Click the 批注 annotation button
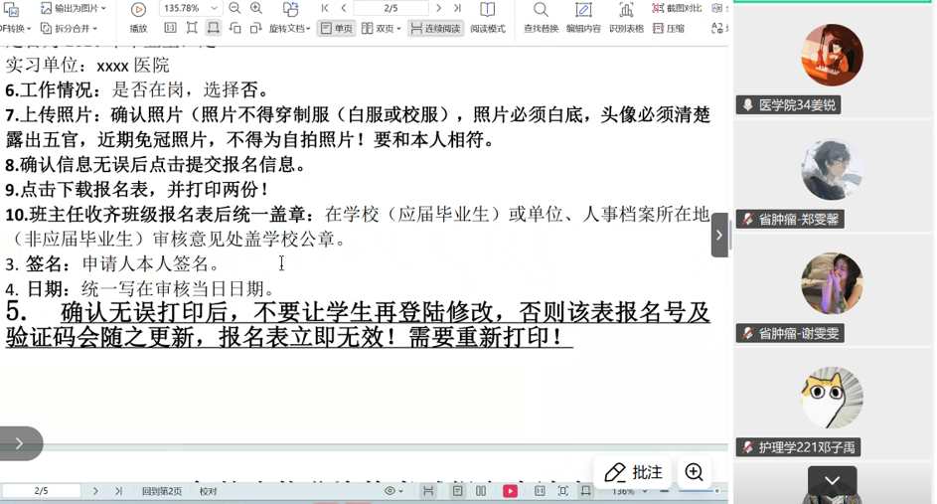937x504 pixels. coord(633,472)
